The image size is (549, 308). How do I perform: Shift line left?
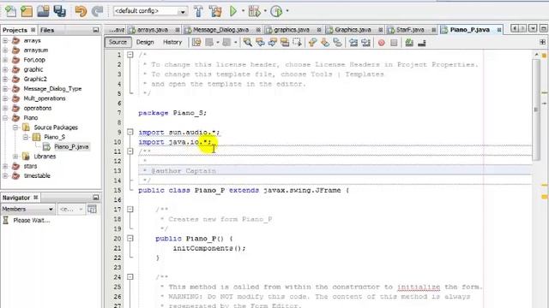[x=353, y=43]
